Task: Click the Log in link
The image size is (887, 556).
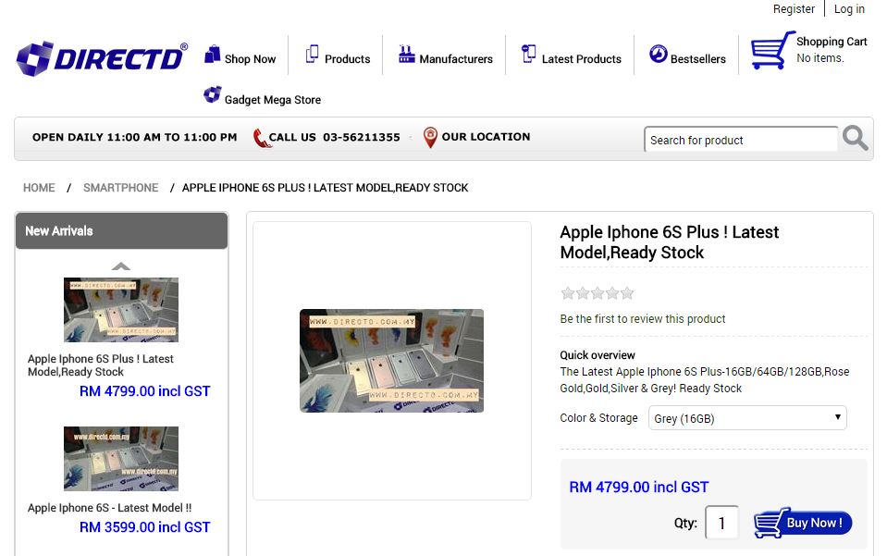Action: click(849, 9)
